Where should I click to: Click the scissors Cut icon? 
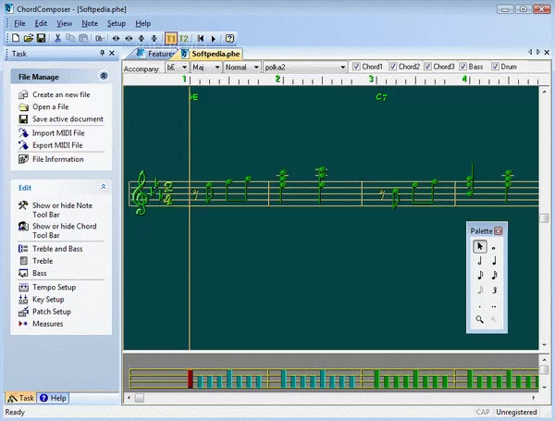click(57, 38)
